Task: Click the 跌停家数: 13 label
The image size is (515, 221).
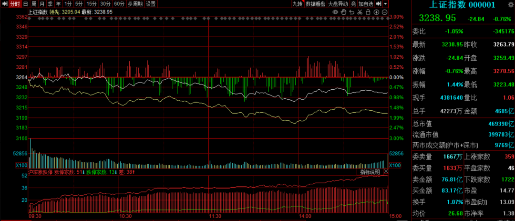Action: point(102,172)
